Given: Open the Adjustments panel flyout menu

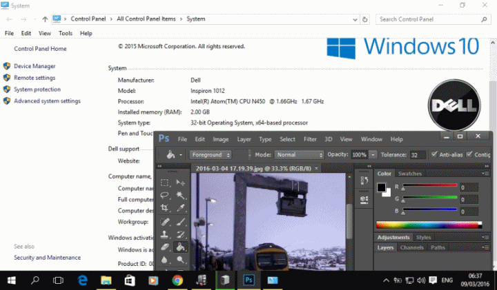Looking at the screenshot, I should (x=485, y=237).
